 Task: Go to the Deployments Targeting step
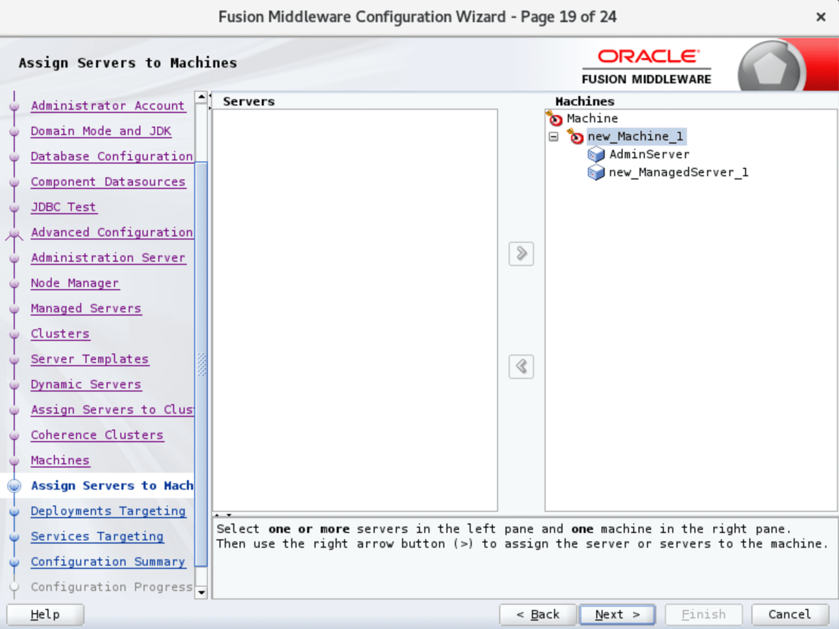pyautogui.click(x=108, y=511)
